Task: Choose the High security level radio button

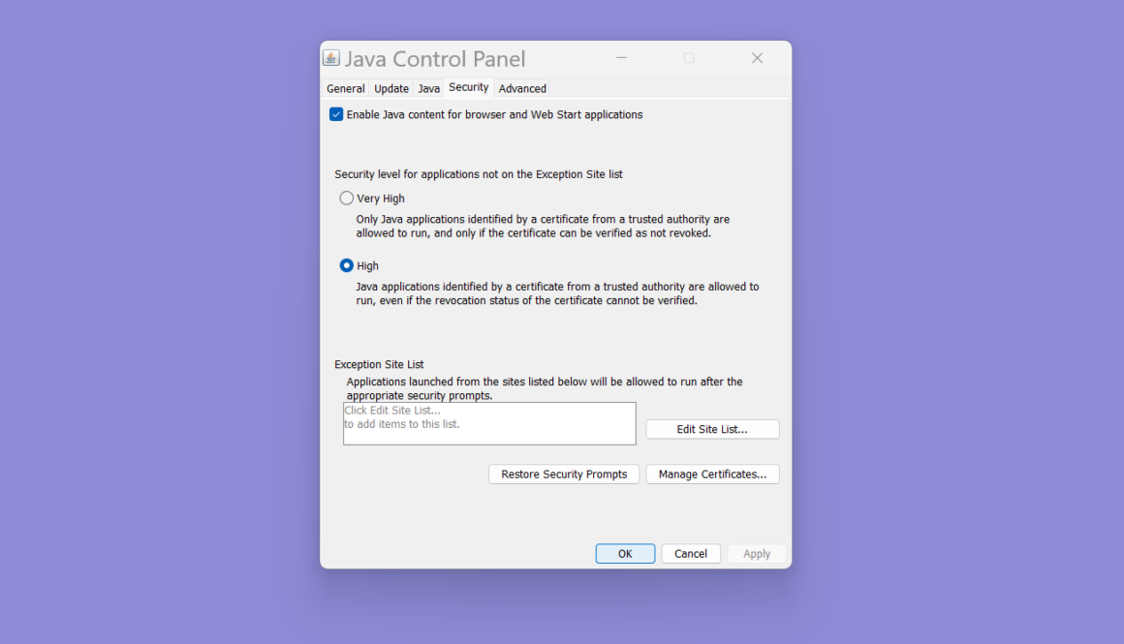Action: [347, 265]
